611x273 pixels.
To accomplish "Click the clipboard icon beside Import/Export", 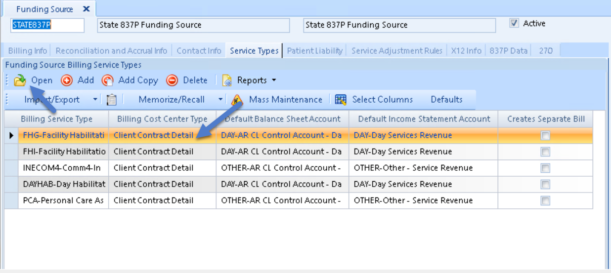I will pos(112,100).
